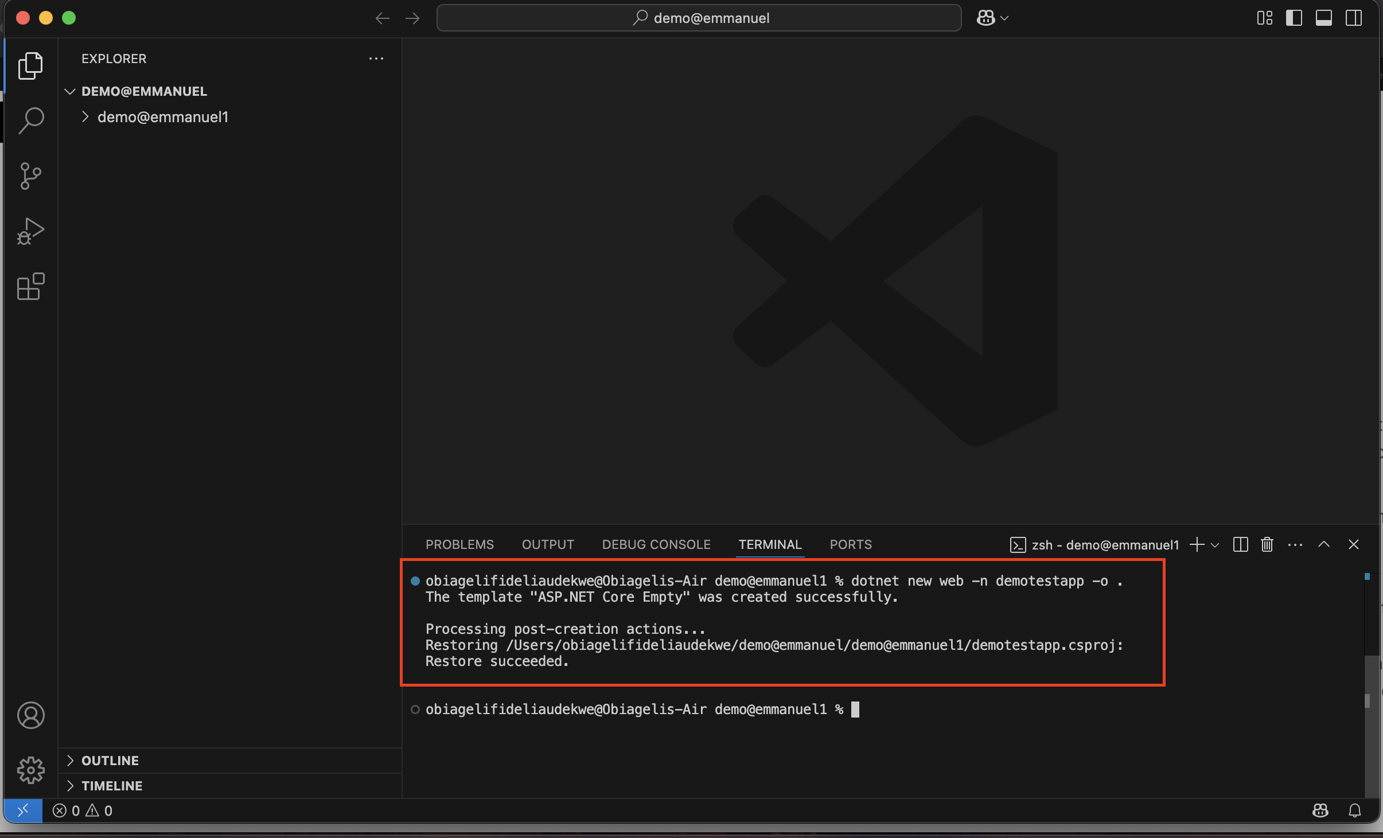The height and width of the screenshot is (838, 1383).
Task: Split the terminal
Action: [x=1240, y=544]
